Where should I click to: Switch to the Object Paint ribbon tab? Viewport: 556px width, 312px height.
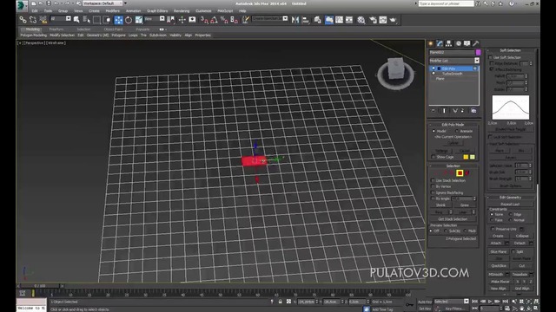coord(113,29)
